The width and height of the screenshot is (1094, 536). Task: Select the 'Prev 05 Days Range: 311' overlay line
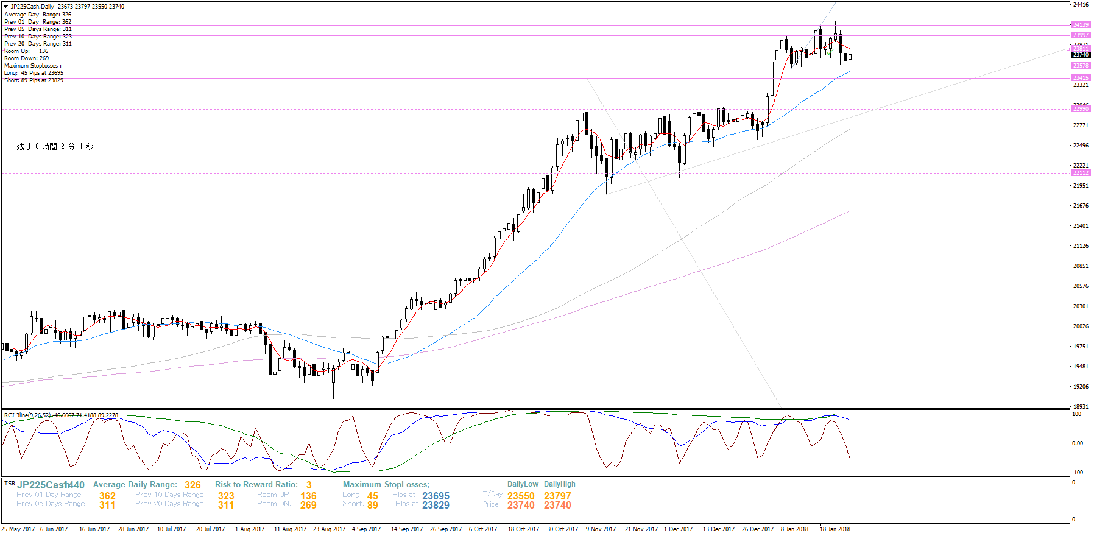coord(38,29)
